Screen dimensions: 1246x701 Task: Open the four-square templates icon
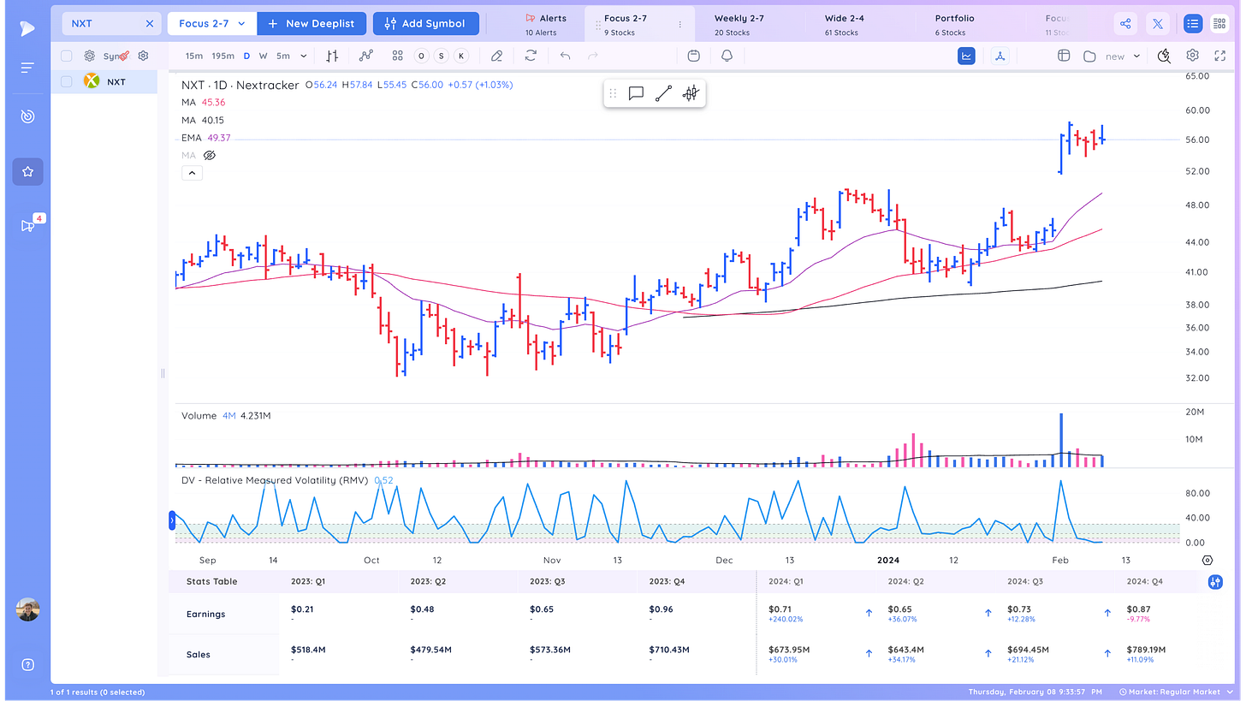[x=397, y=56]
